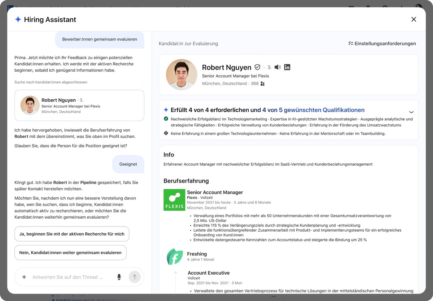Choose 'Nein, Kandidat:innen weiter gemeinsam evaluieren'
Viewport: 433px width, 301px height.
pyautogui.click(x=70, y=253)
